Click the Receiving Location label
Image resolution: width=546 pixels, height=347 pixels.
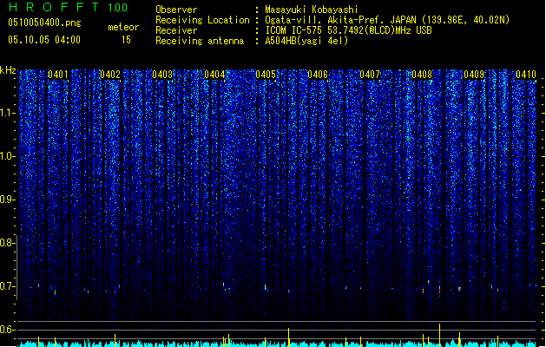[202, 20]
